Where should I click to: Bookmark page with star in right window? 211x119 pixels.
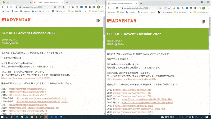coord(169,8)
